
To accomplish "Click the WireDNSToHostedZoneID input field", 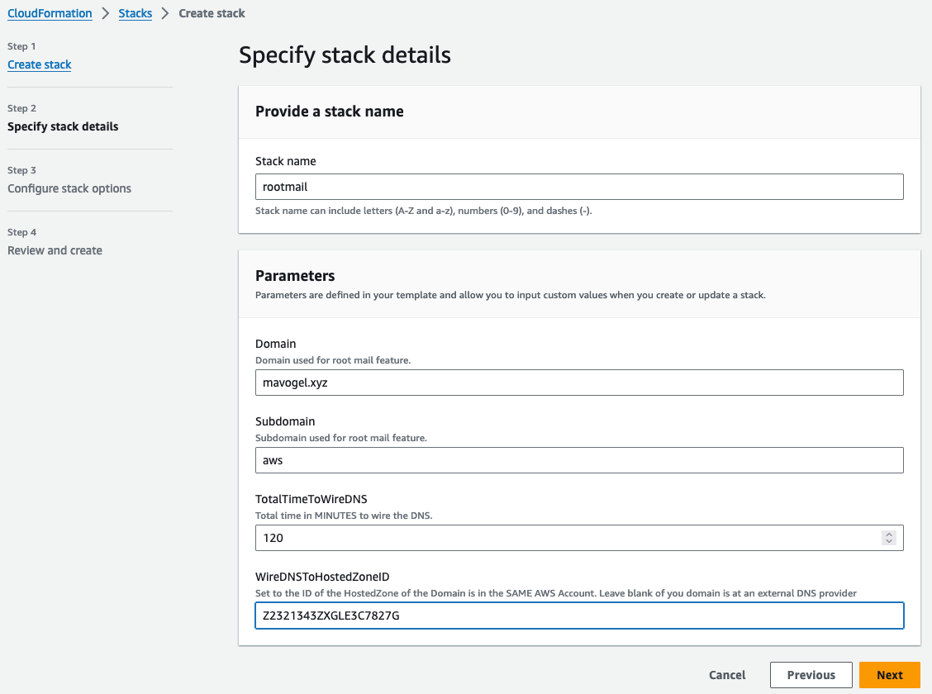I will pyautogui.click(x=578, y=616).
